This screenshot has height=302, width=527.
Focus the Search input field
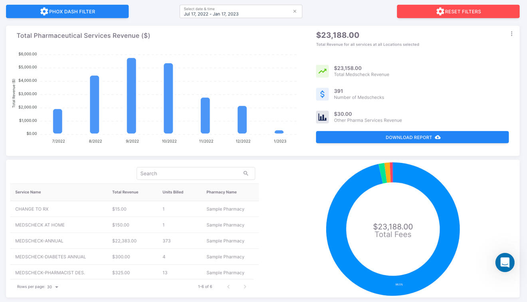click(x=190, y=174)
